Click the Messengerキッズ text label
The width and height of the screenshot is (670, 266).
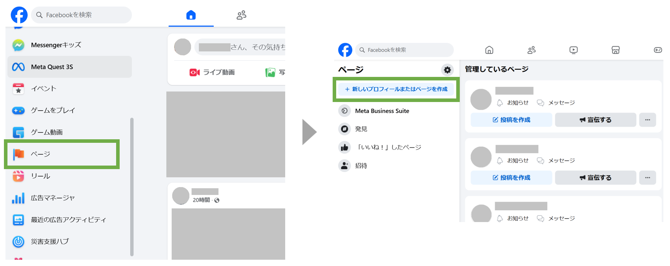click(56, 45)
